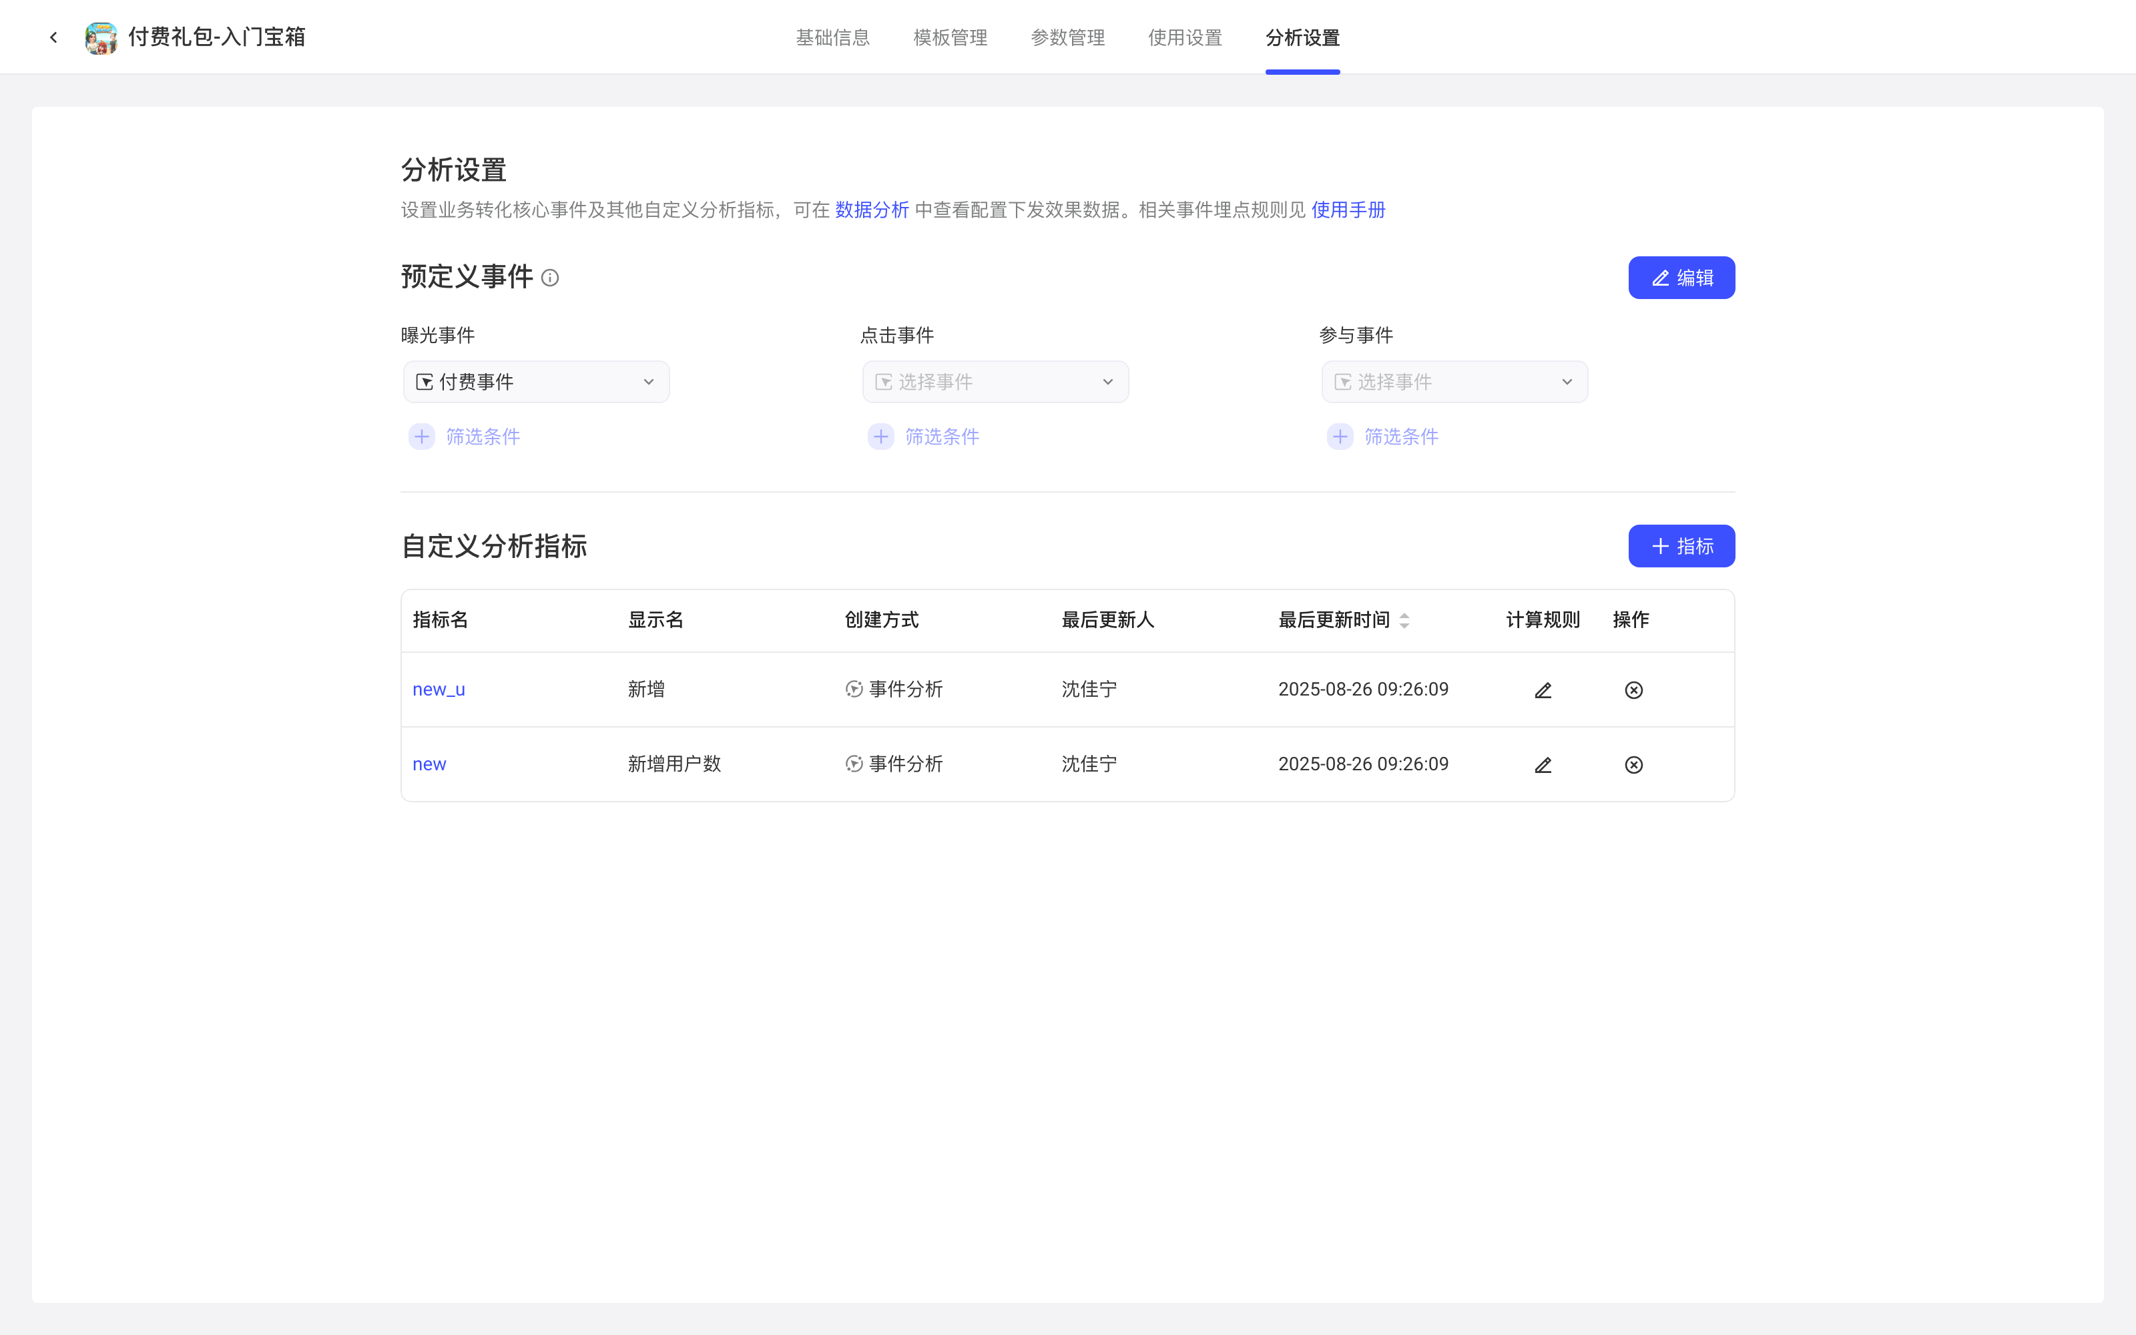Click the 显示名 column header

pos(655,620)
